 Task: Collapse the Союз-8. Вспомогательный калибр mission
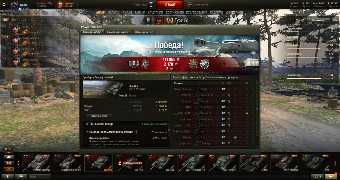point(87,132)
